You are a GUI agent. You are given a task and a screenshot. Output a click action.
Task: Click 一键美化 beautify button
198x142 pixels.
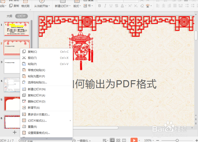[82, 140]
